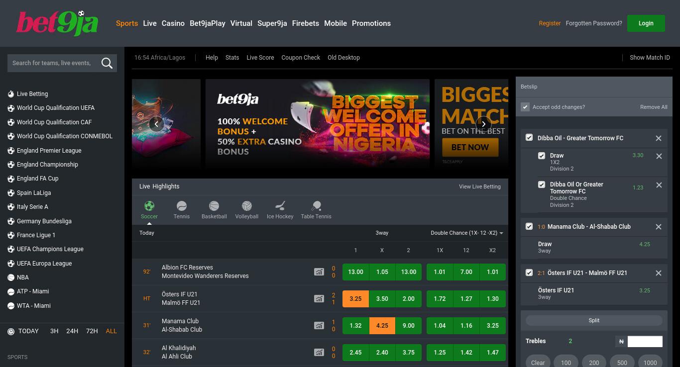Uncheck Dibba Oil Or Greater Tomorrow FC checkbox
This screenshot has width=680, height=367.
(542, 184)
